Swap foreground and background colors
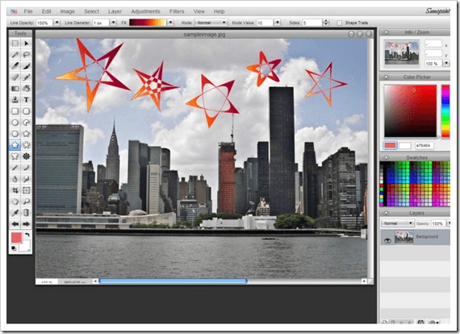 coord(27,235)
